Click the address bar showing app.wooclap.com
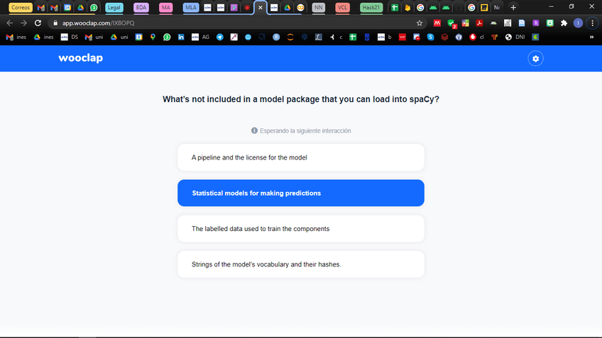 pos(213,23)
